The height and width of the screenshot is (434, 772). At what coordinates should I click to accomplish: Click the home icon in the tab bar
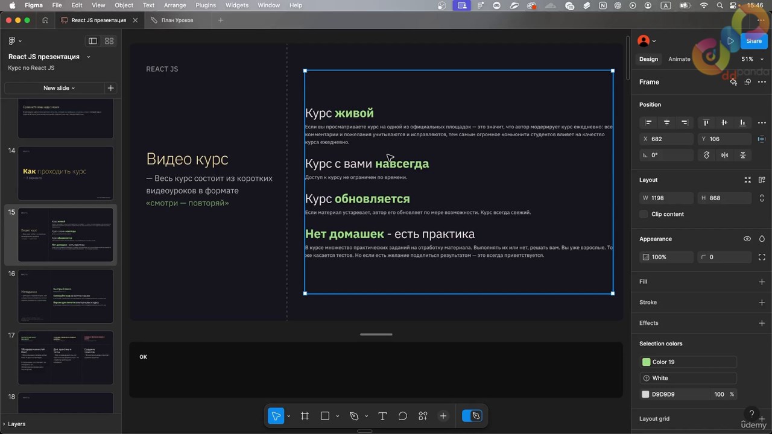[45, 20]
